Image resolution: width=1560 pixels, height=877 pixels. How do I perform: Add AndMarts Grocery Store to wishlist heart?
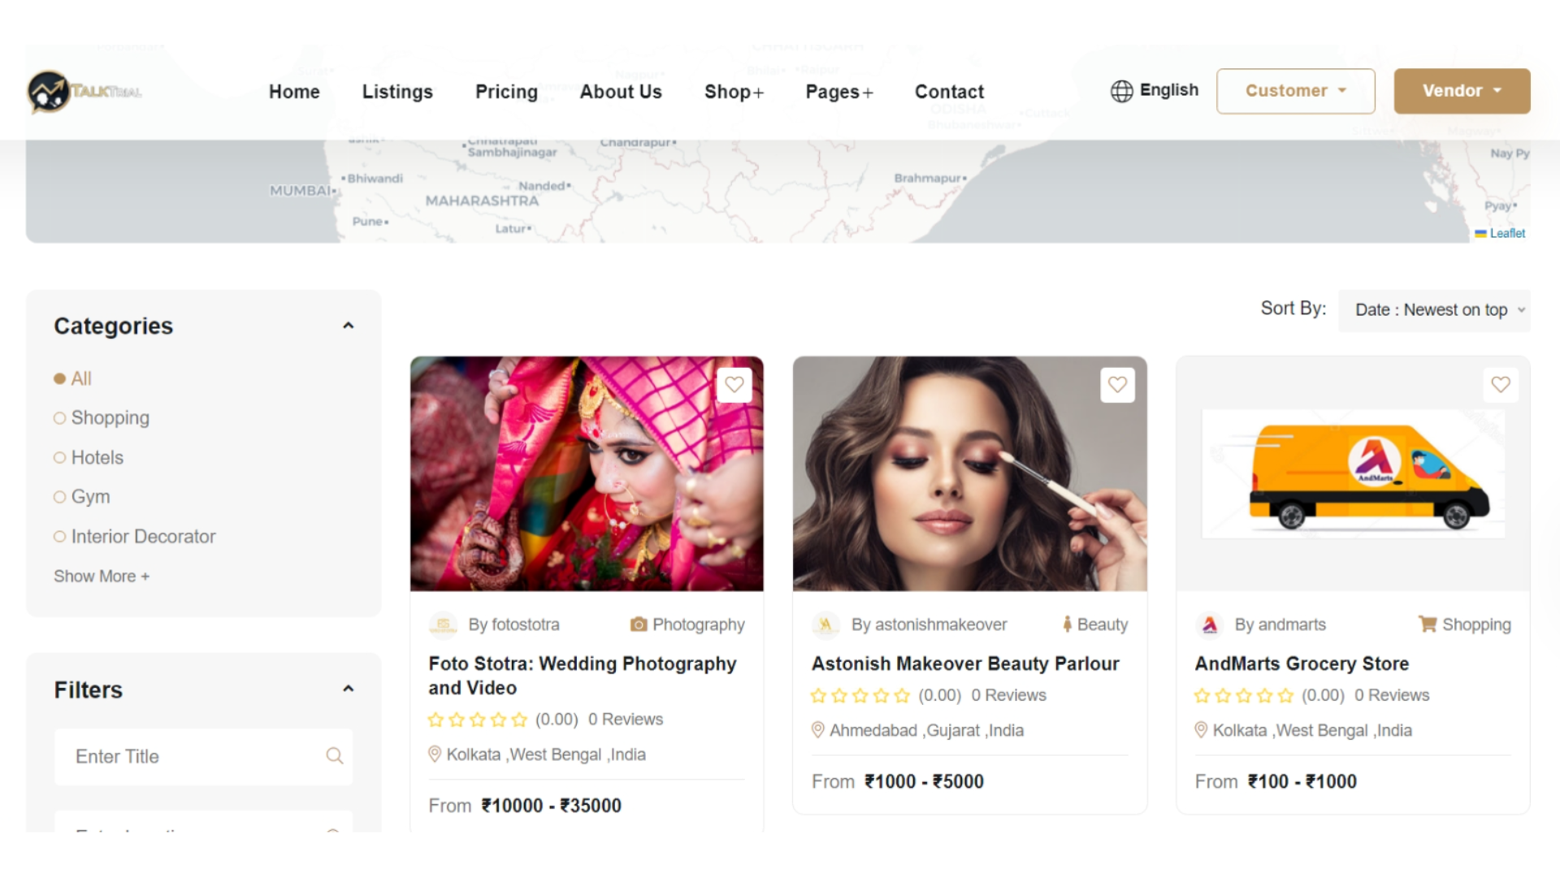tap(1500, 385)
